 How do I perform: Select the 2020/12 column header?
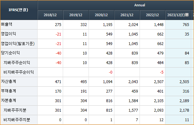[101, 15]
